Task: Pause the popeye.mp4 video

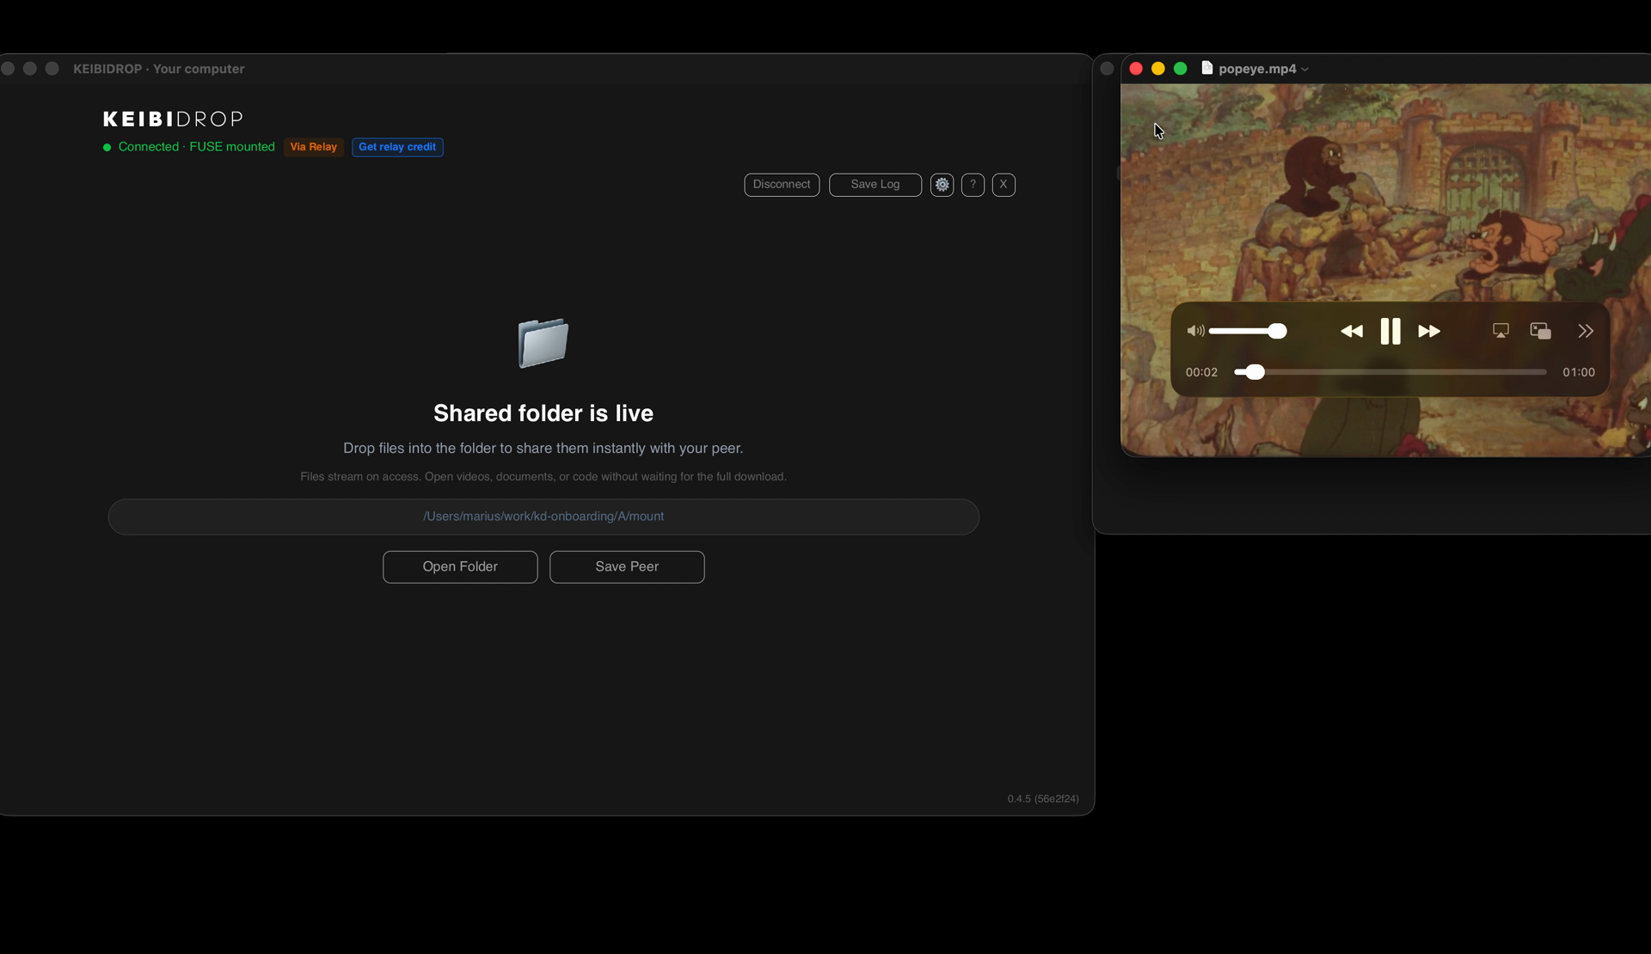Action: (x=1390, y=331)
